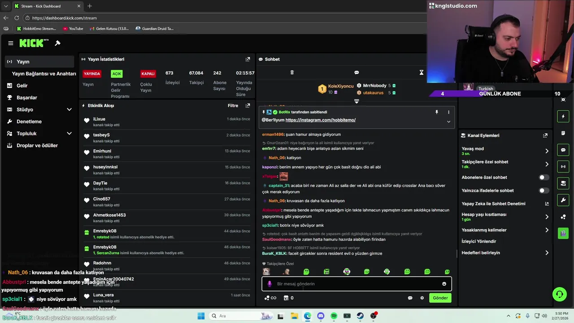Open Hesap yaşı kısıtlaması options
This screenshot has width=574, height=323.
pos(505,217)
